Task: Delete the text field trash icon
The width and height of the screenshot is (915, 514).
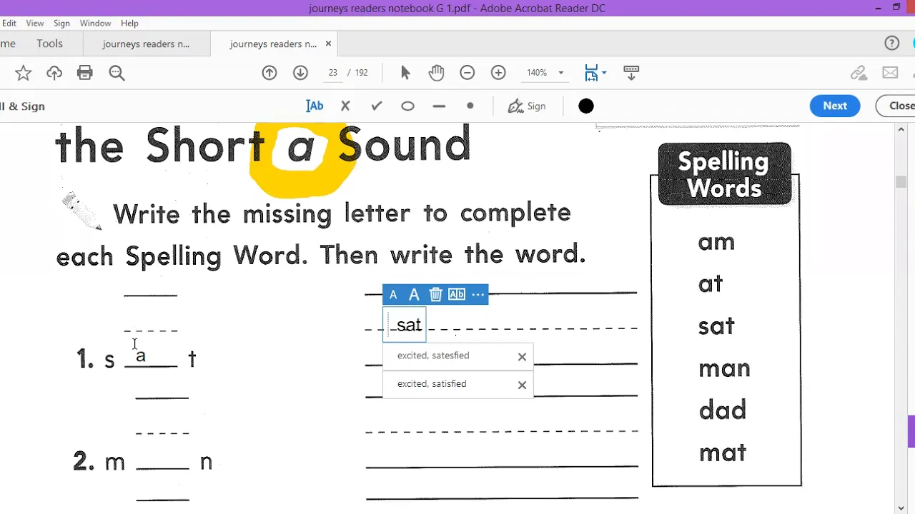Action: pos(435,294)
